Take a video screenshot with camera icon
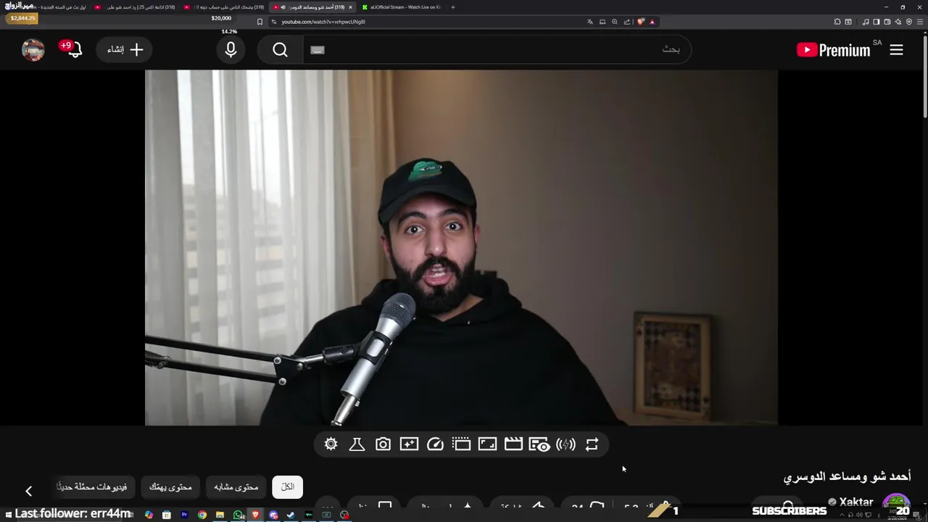928x522 pixels. (x=383, y=444)
